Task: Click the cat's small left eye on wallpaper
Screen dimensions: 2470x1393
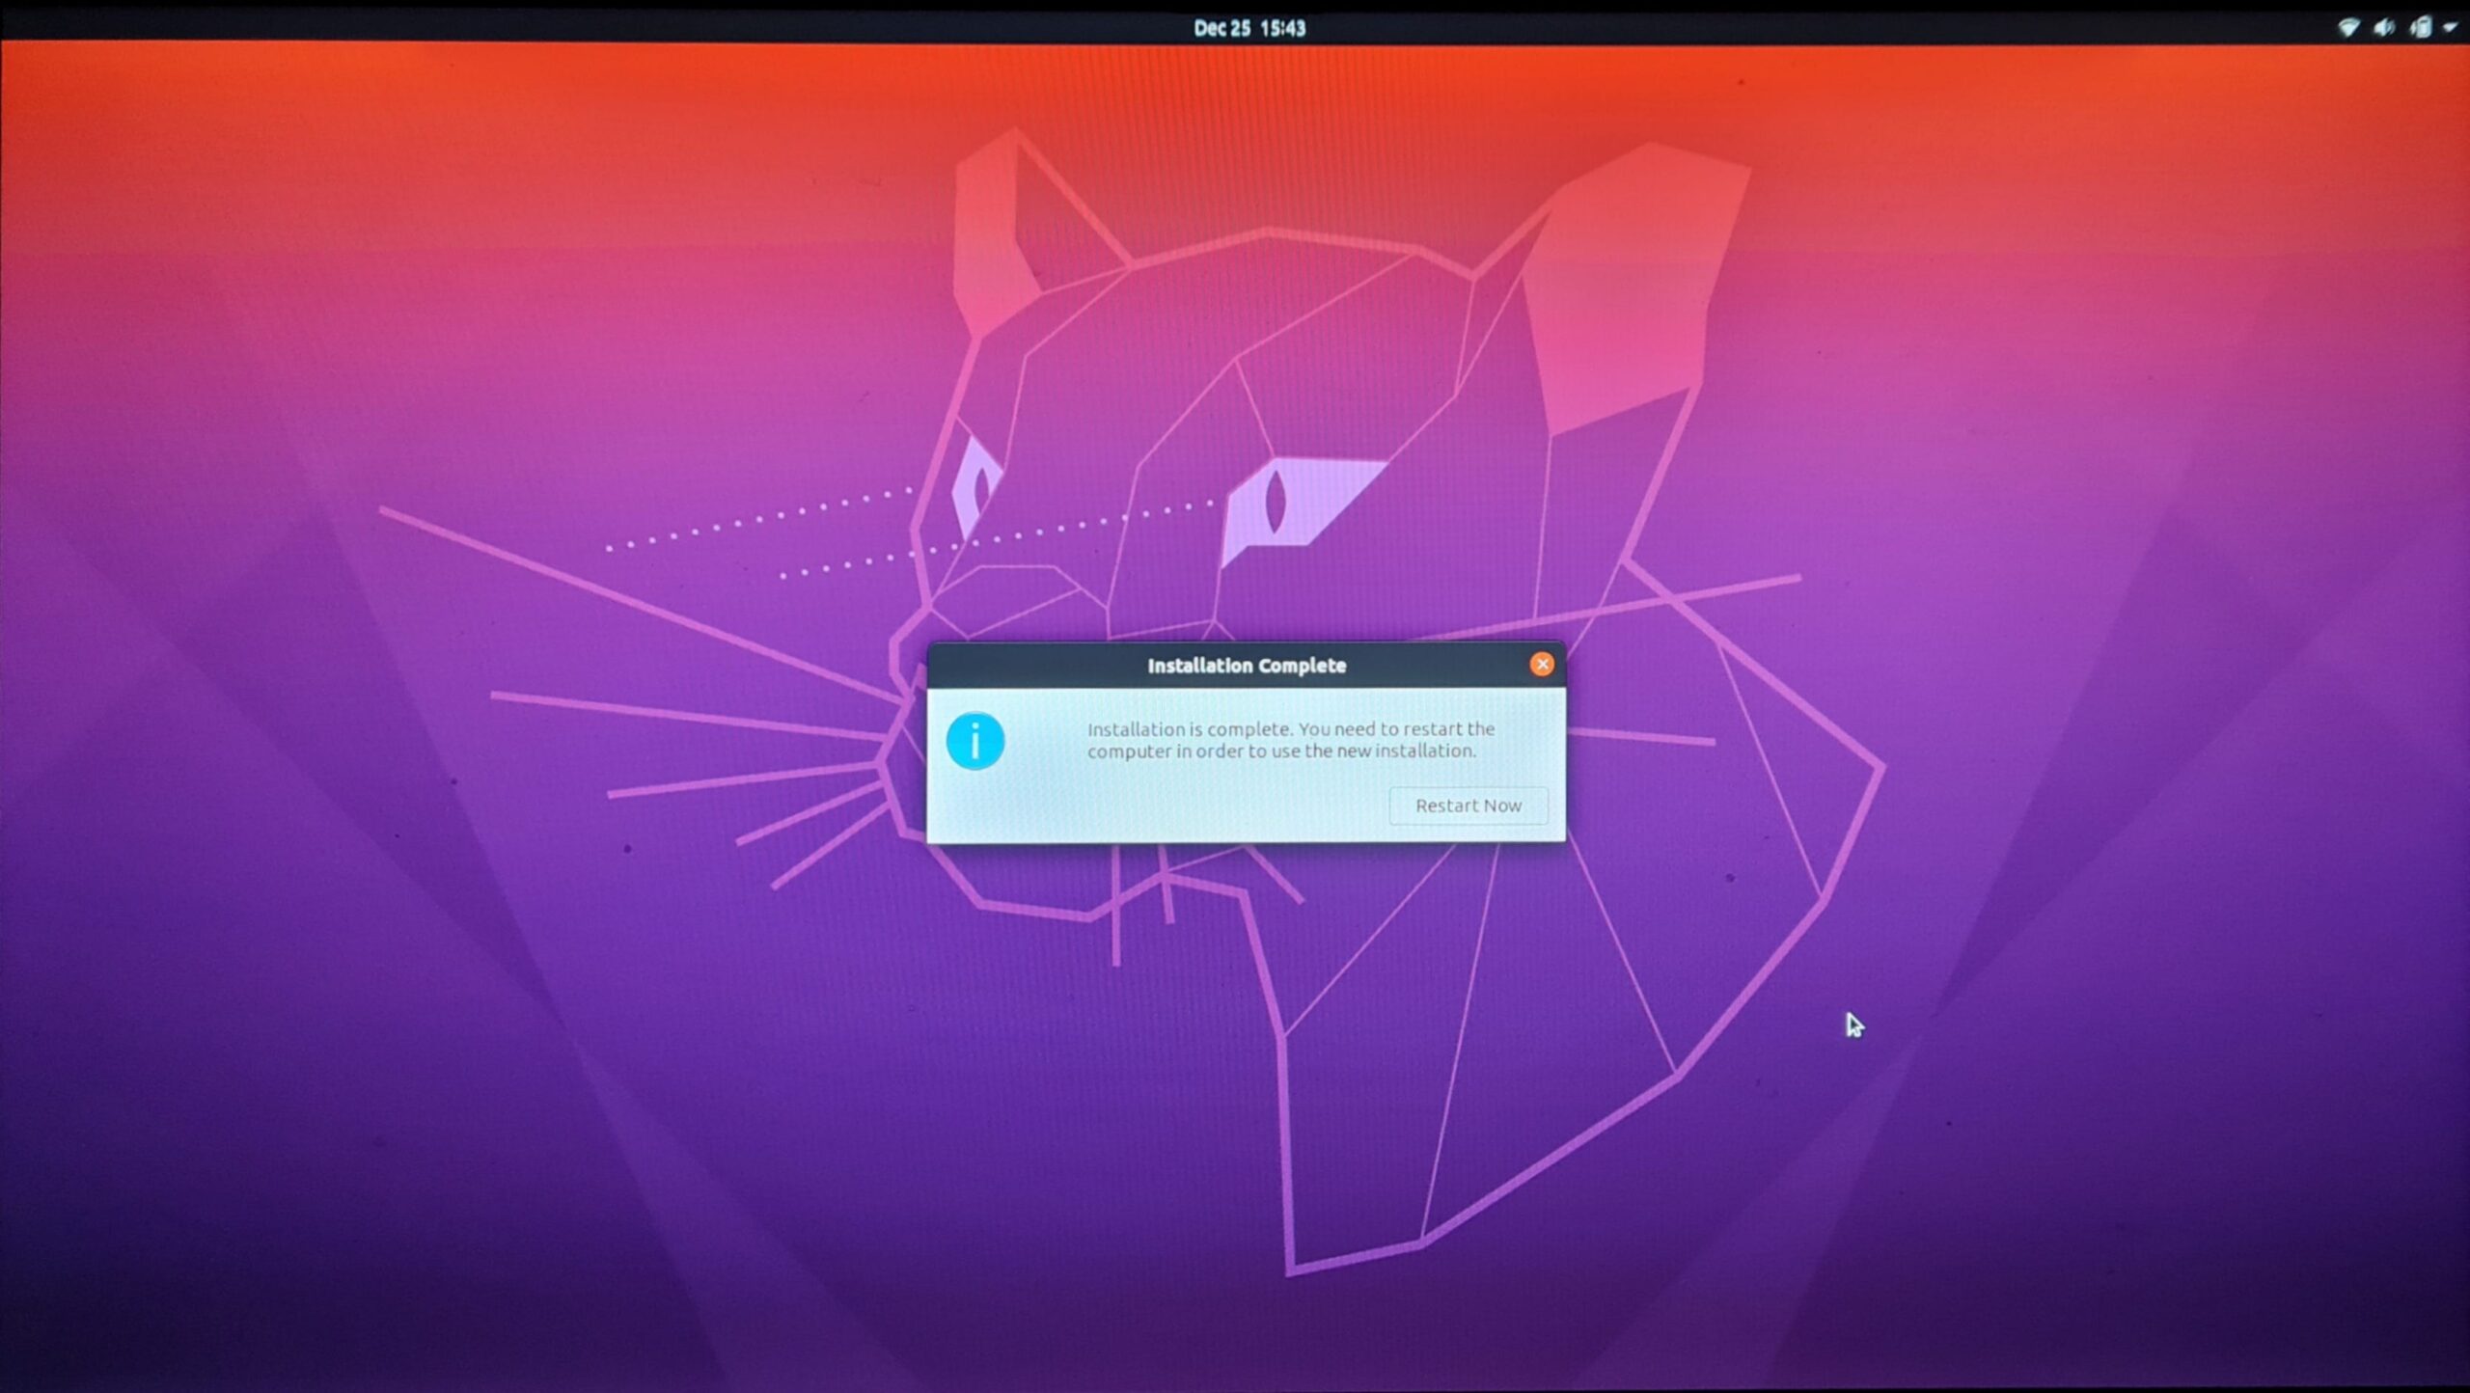Action: (x=976, y=490)
